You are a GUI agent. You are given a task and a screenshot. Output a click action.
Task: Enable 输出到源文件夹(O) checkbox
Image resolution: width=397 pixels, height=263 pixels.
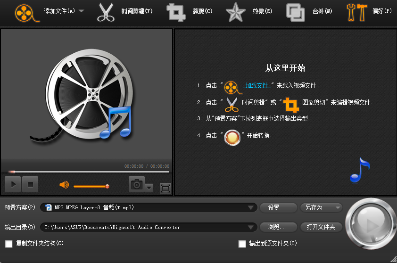point(242,244)
